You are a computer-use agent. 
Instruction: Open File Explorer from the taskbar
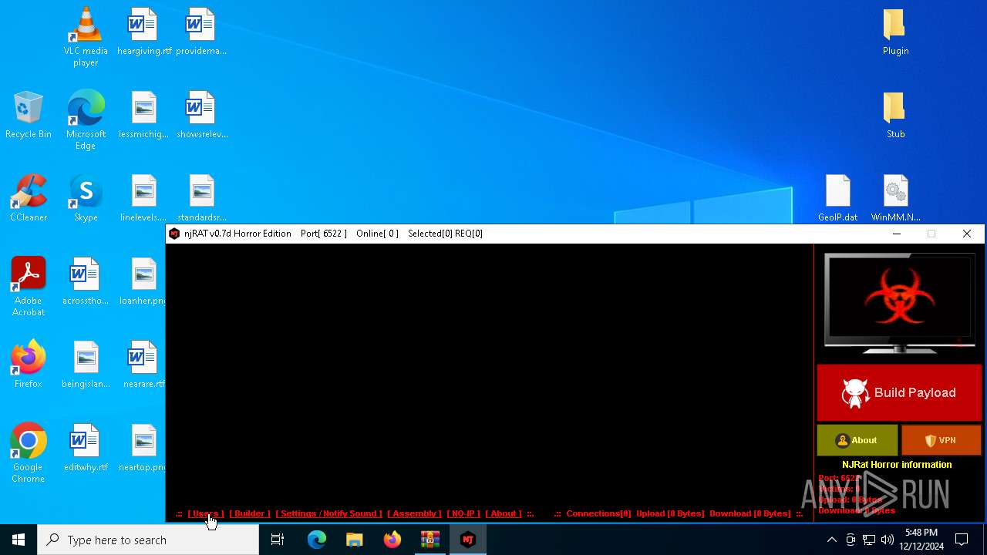point(355,540)
